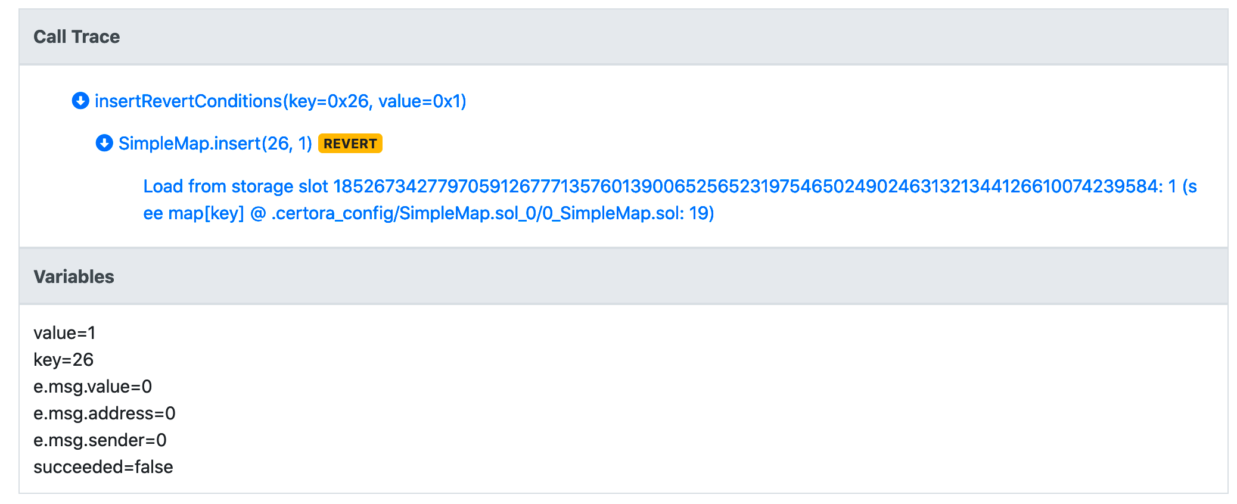Select the insertRevertConditions function call text
The height and width of the screenshot is (504, 1237).
281,101
